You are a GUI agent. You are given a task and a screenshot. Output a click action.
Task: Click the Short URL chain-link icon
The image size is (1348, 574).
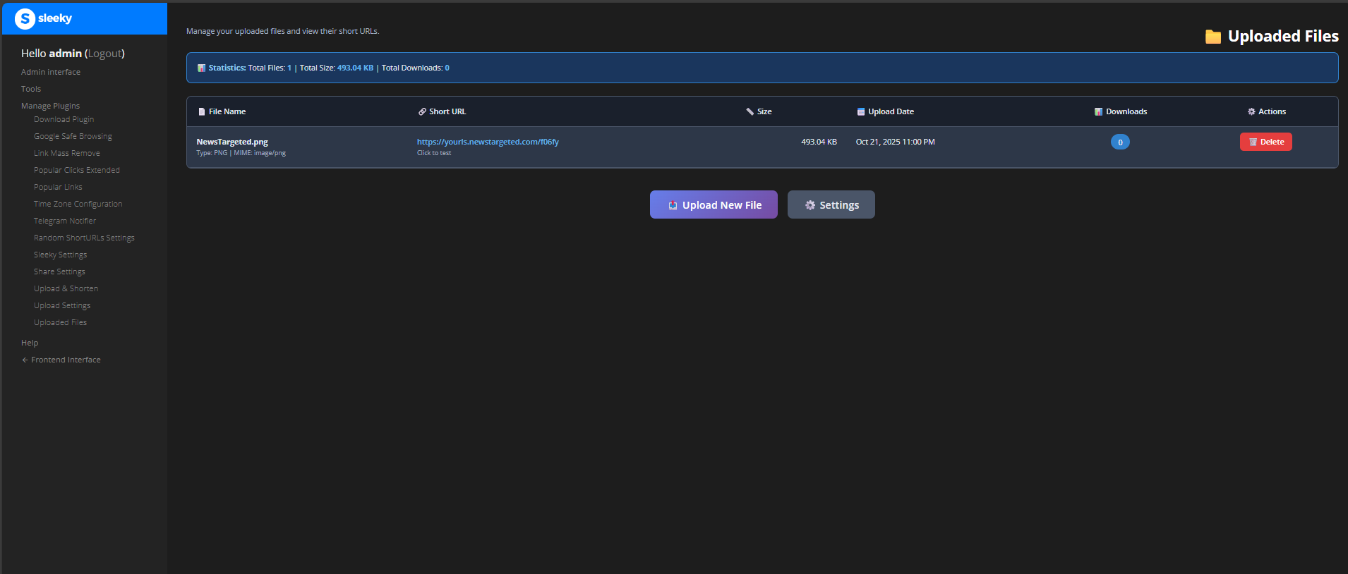422,112
